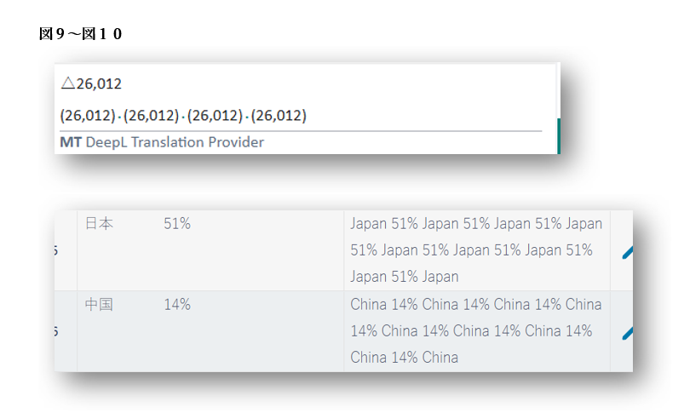
Task: Select the source number 26,012 on top line
Action: 99,83
